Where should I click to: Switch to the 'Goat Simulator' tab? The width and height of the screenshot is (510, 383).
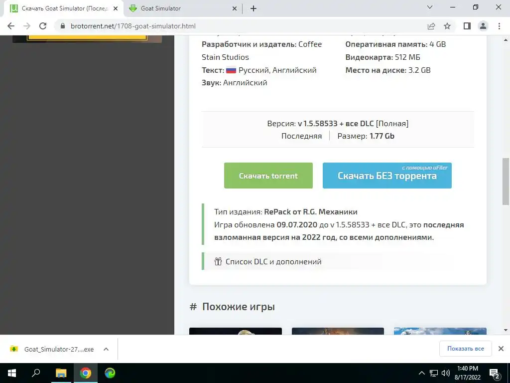point(182,8)
